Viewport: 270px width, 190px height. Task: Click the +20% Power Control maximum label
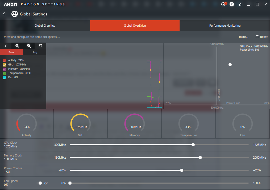click(257, 170)
